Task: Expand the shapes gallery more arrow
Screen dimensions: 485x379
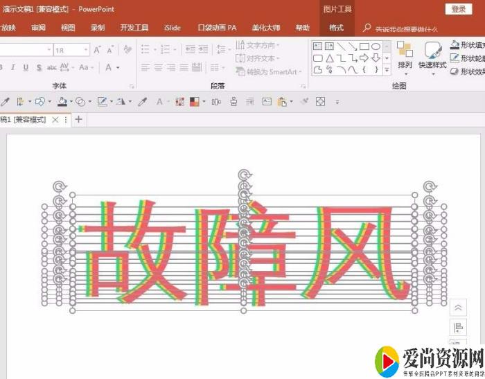Action: pyautogui.click(x=387, y=70)
